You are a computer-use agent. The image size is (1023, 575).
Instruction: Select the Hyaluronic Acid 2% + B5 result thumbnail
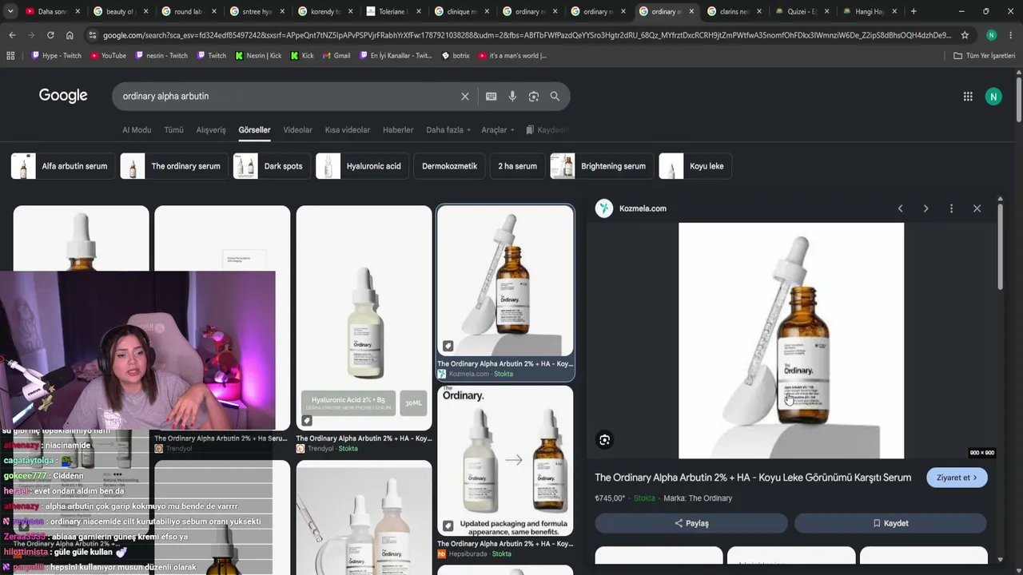pyautogui.click(x=364, y=318)
